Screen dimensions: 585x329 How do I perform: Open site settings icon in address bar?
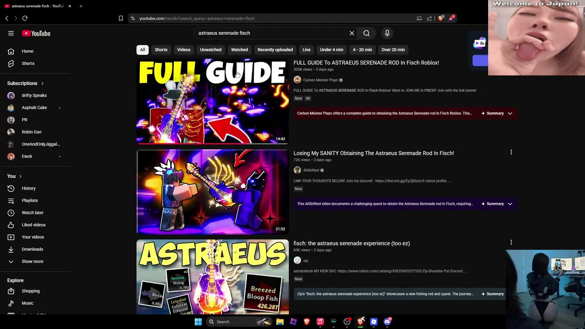[x=133, y=18]
